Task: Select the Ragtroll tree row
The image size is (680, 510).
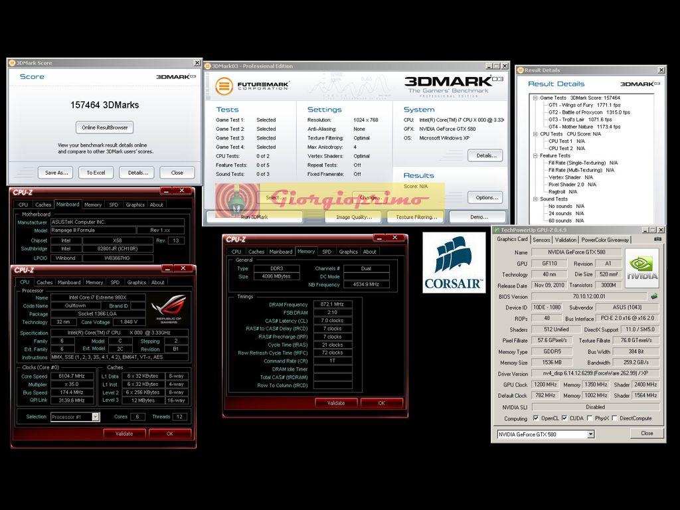Action: (562, 192)
